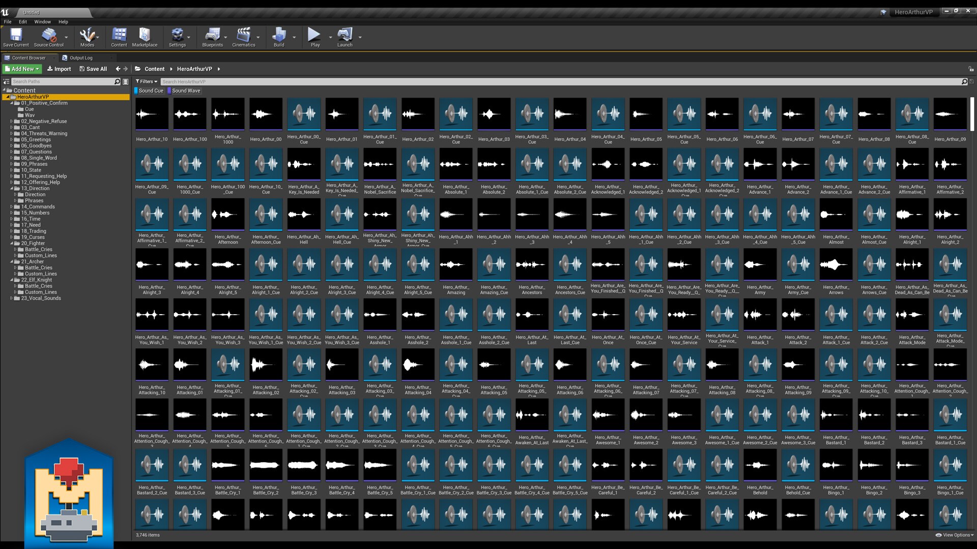
Task: Click the Import button
Action: (59, 69)
